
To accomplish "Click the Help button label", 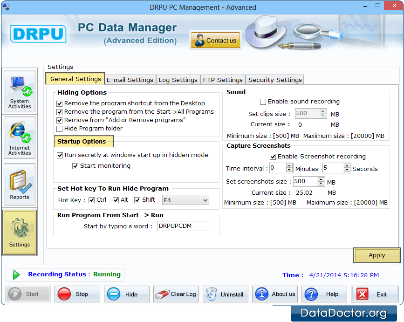I will [332, 294].
